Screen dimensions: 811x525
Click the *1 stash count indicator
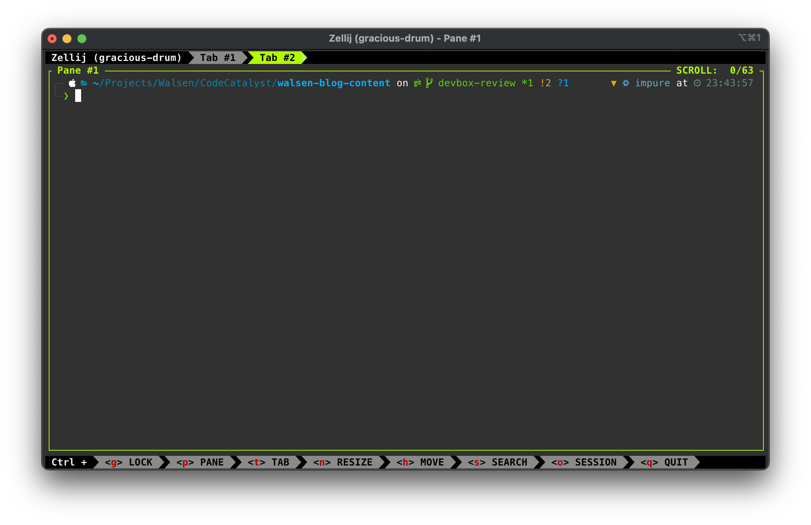point(527,83)
